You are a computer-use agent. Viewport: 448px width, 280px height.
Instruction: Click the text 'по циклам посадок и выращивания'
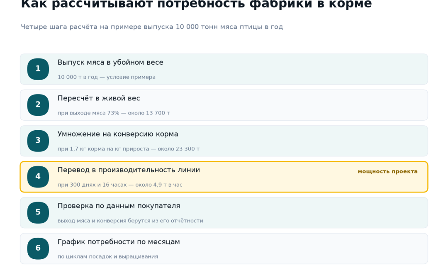108,257
